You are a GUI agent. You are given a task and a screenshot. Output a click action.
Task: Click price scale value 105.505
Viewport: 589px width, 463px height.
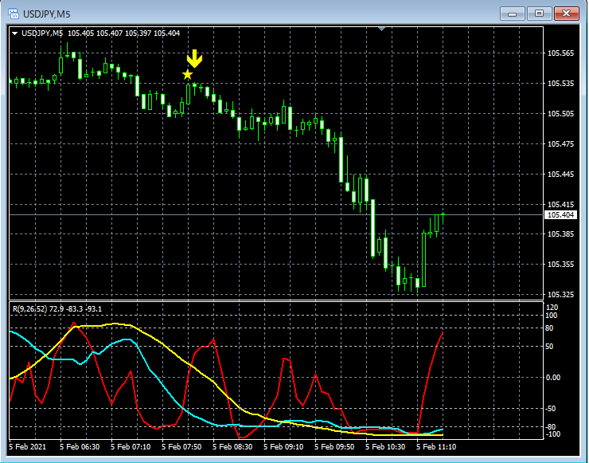[x=560, y=114]
